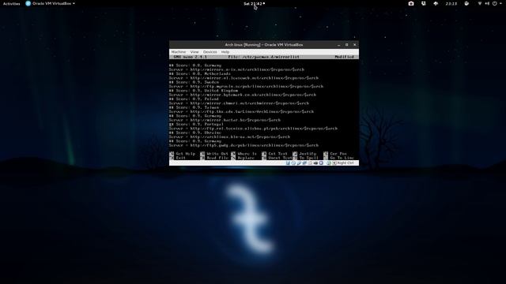Click the camera icon in top panel
Viewport: 506px width, 284px height.
[411, 3]
